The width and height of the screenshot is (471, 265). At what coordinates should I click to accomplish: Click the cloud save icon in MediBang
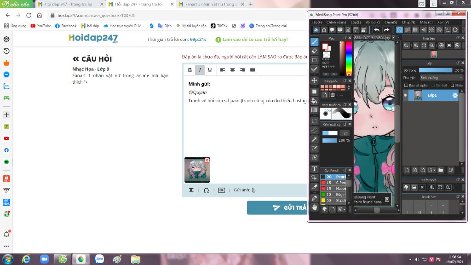point(316,30)
